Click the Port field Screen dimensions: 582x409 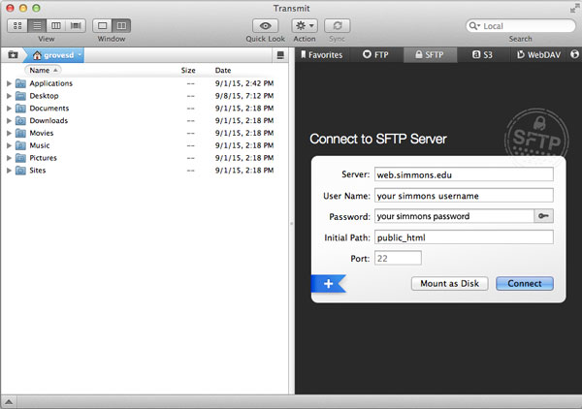tap(398, 258)
